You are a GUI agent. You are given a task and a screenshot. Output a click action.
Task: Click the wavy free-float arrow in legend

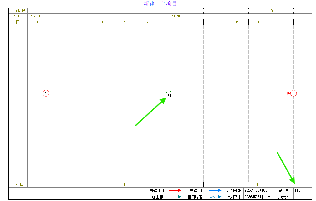click(x=215, y=197)
